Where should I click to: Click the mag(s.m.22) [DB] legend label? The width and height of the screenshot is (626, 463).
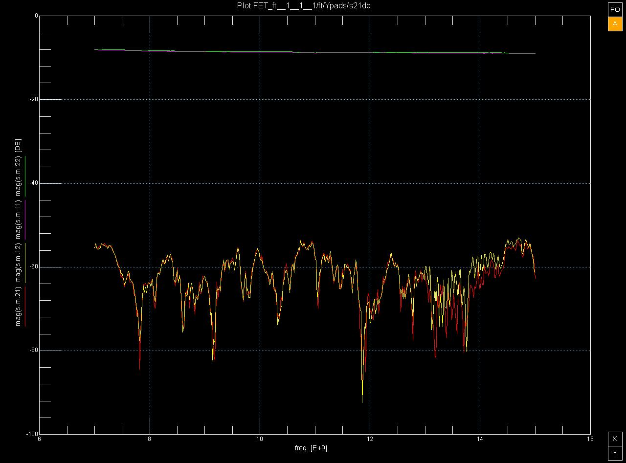[18, 168]
